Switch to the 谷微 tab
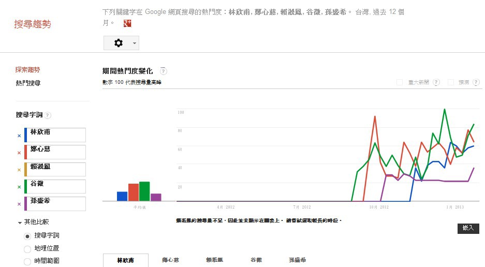This screenshot has height=267, width=485. point(256,260)
